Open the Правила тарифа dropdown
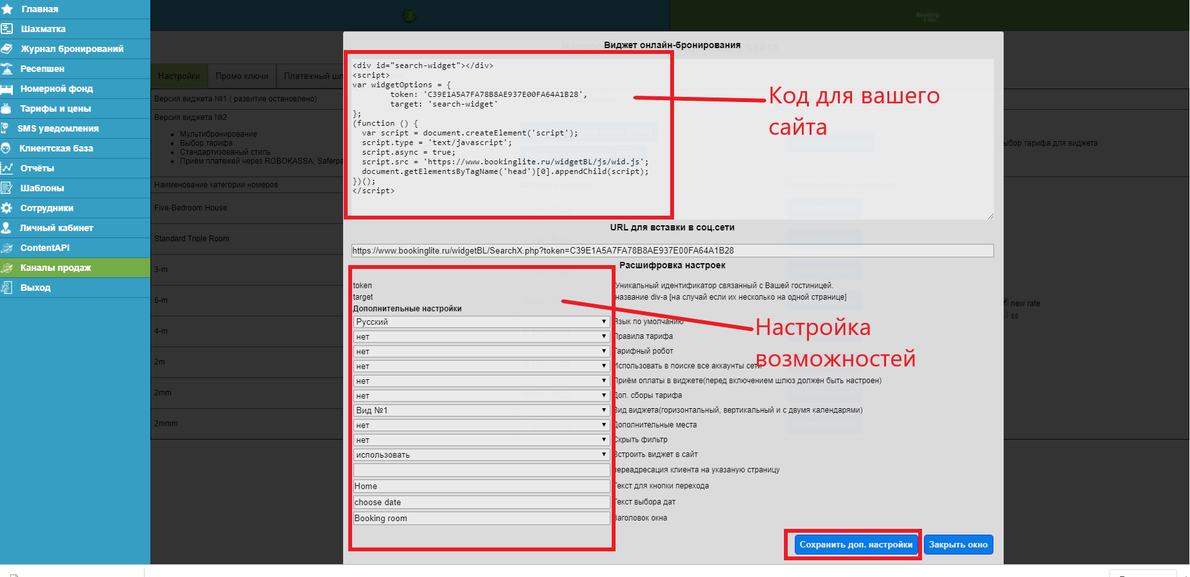The image size is (1190, 577). [481, 336]
